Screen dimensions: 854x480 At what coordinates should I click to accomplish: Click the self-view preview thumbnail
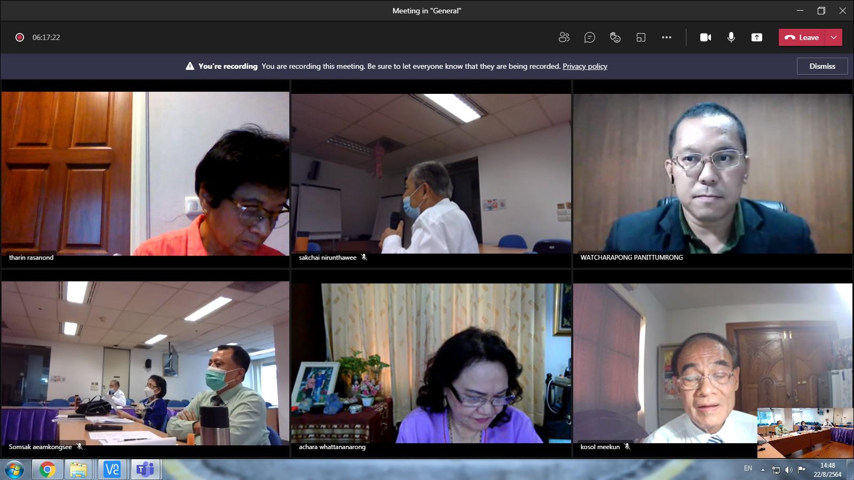click(805, 433)
